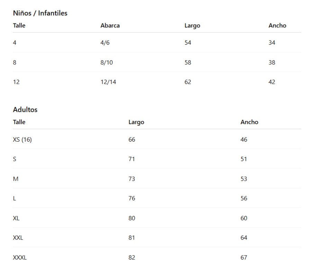Click the Largo value 73
This screenshot has height=270, width=316.
pyautogui.click(x=132, y=179)
